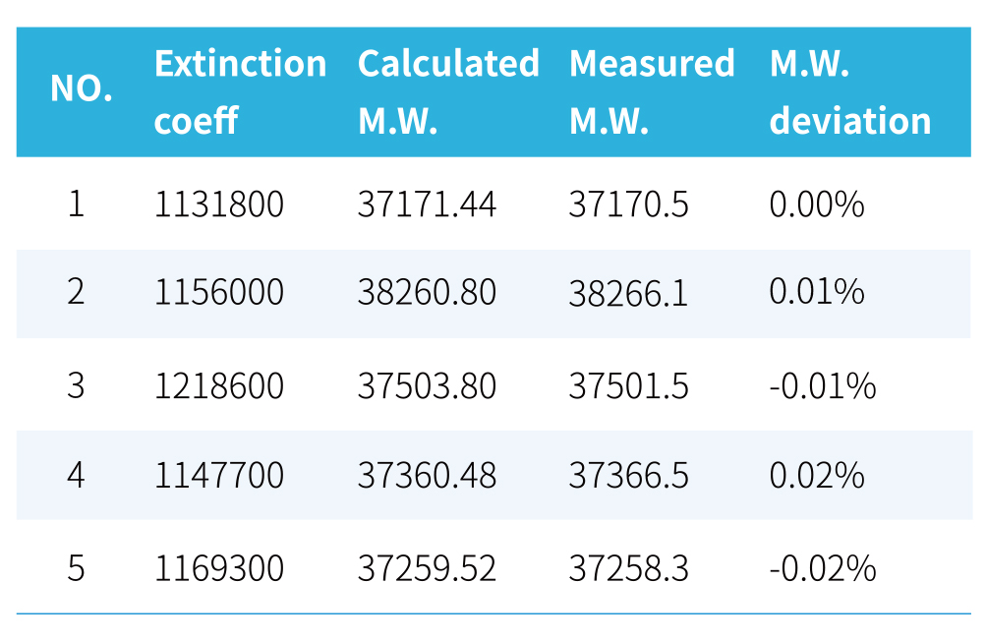Select calculated value 37171.44

pyautogui.click(x=427, y=204)
